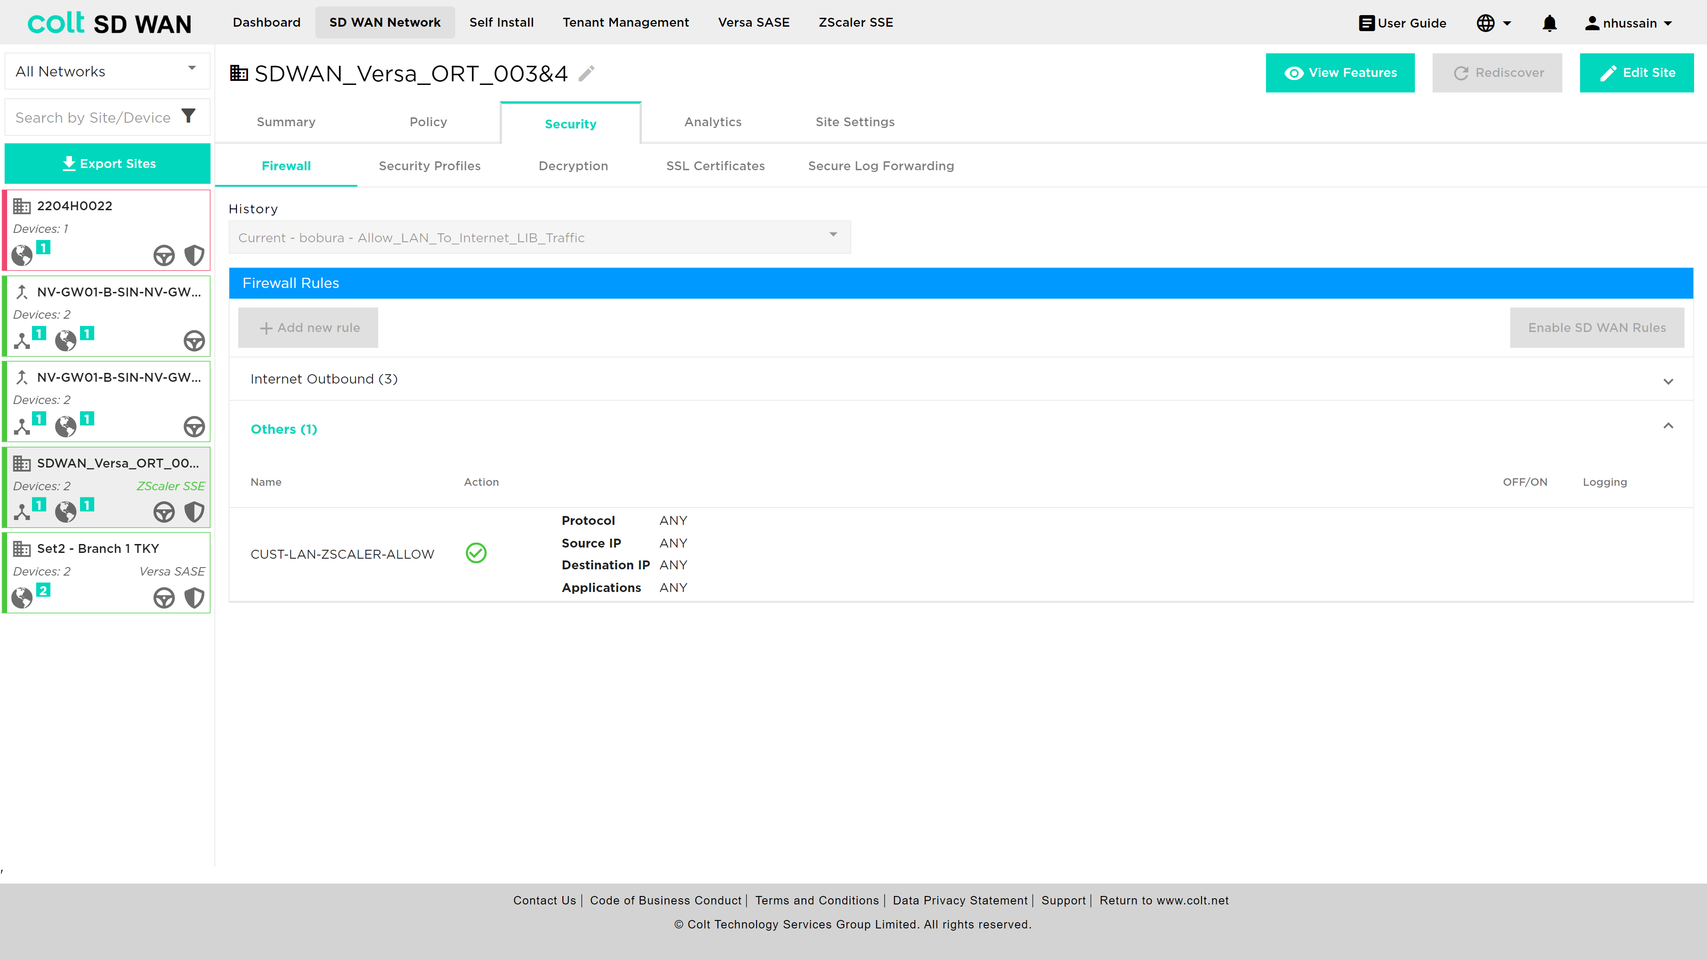Click globe icon on second NV-GW01-B-SIN site
Screen dimensions: 1707x960
pyautogui.click(x=66, y=427)
